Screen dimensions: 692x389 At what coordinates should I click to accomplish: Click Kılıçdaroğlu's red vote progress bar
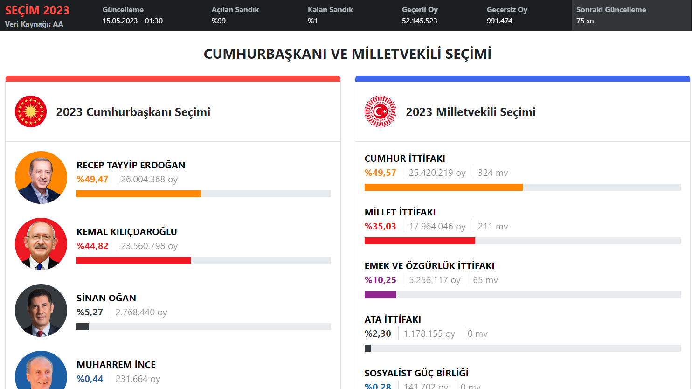pos(133,260)
